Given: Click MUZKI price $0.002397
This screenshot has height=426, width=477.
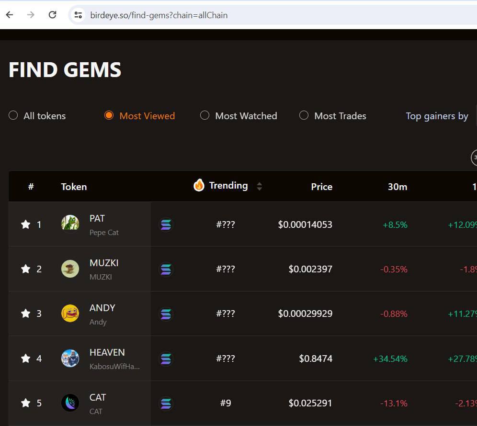Looking at the screenshot, I should pyautogui.click(x=310, y=269).
